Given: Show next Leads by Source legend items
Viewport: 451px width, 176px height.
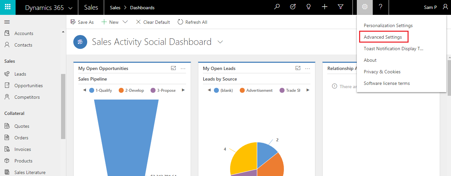Looking at the screenshot, I should pyautogui.click(x=308, y=90).
